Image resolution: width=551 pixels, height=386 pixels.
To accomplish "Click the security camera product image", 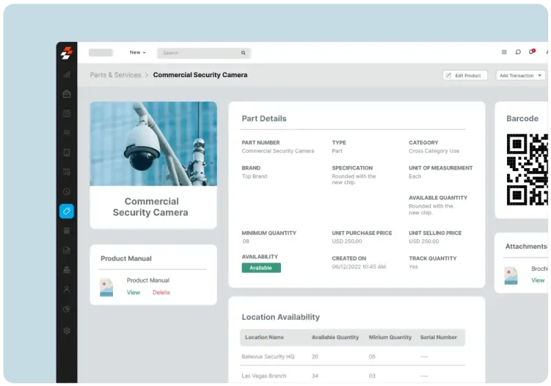I will point(153,144).
